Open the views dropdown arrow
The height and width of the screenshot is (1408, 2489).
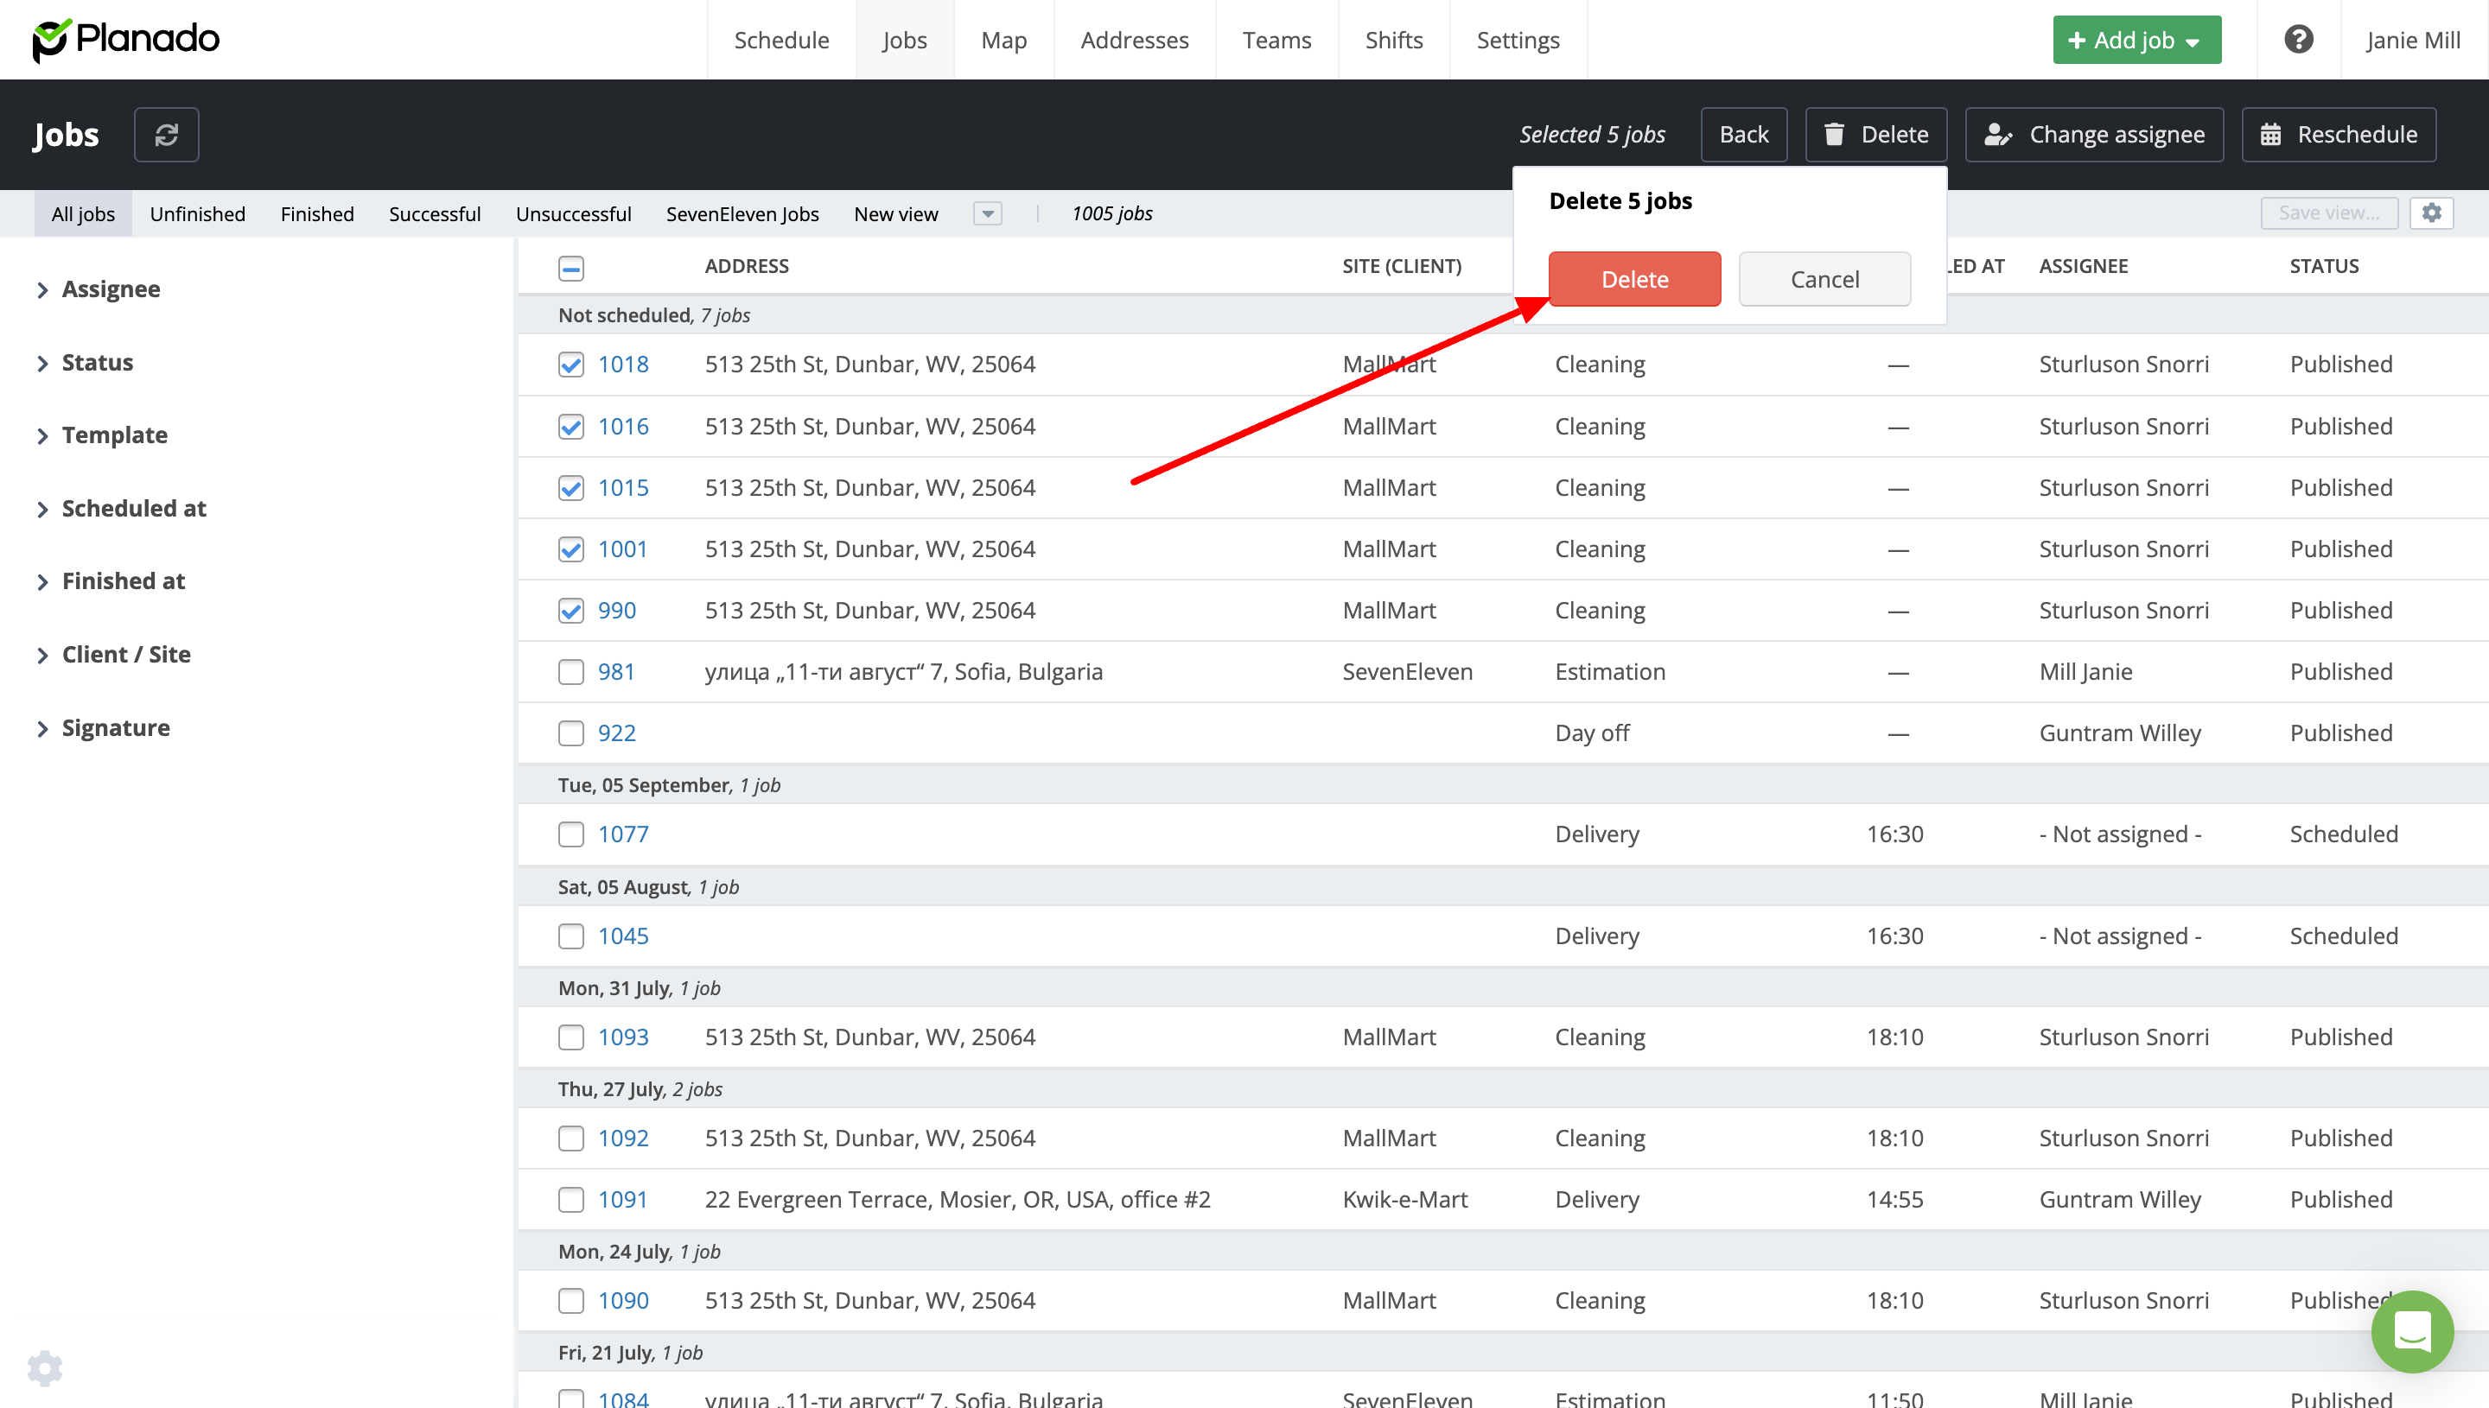click(987, 213)
